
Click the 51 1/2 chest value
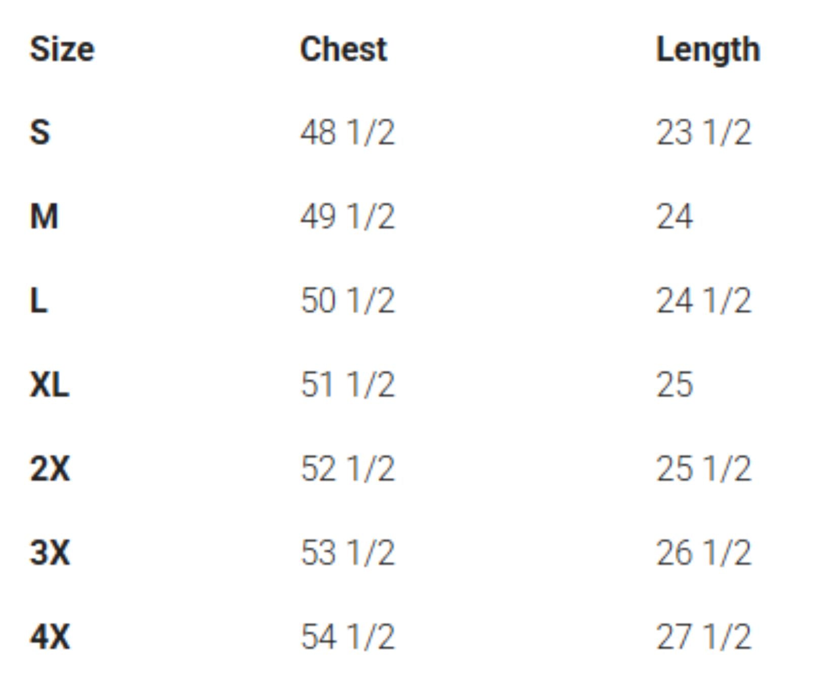[347, 385]
